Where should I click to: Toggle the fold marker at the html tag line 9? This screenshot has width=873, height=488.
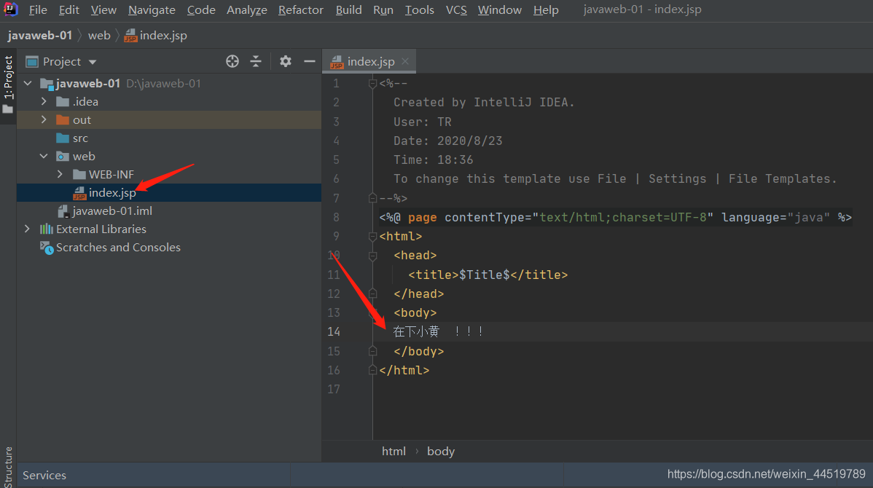pyautogui.click(x=372, y=237)
